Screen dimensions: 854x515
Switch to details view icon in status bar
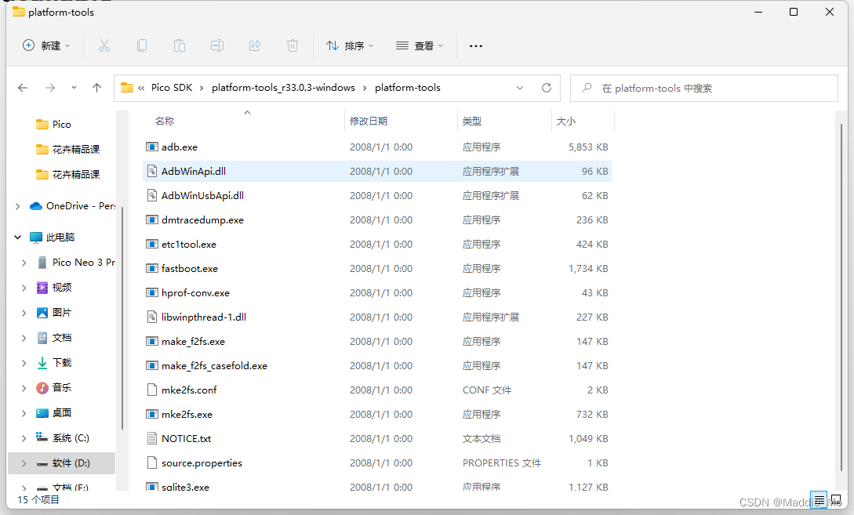pos(819,500)
